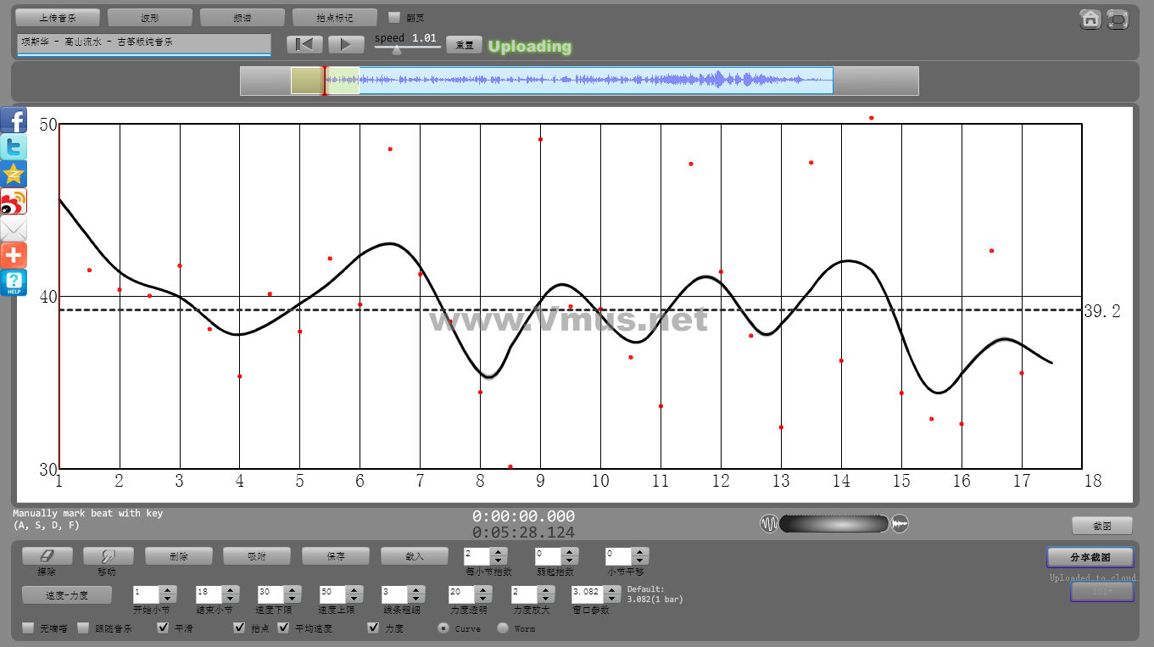
Task: Click the 上传音乐 upload music button
Action: click(58, 17)
